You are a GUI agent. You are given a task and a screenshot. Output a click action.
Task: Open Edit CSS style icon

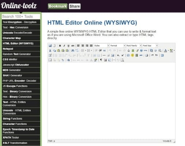pyautogui.click(x=68, y=60)
